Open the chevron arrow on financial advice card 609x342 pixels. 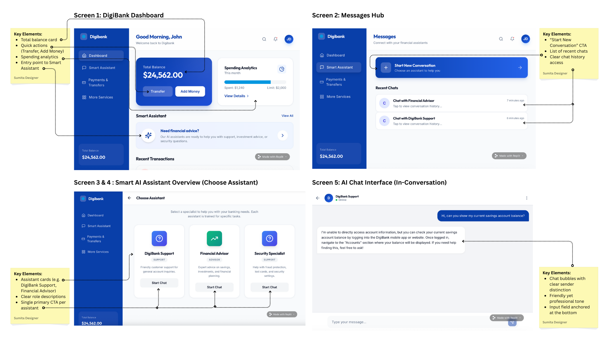[282, 136]
